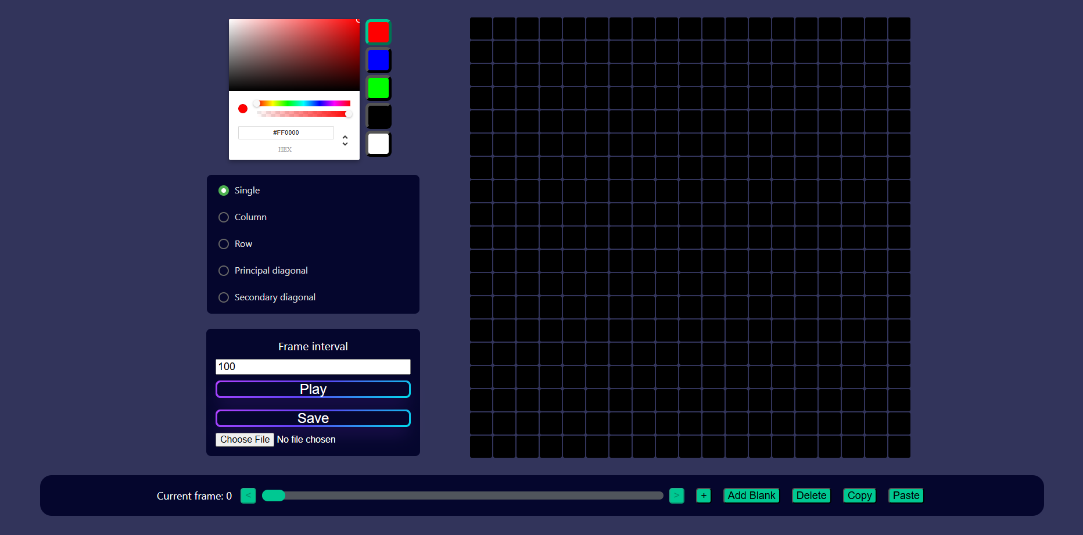The height and width of the screenshot is (535, 1083).
Task: Pick the black preset color swatch
Action: (x=378, y=116)
